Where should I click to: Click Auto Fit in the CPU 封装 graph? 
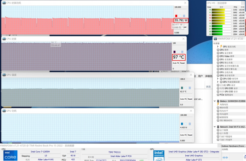point(176,63)
